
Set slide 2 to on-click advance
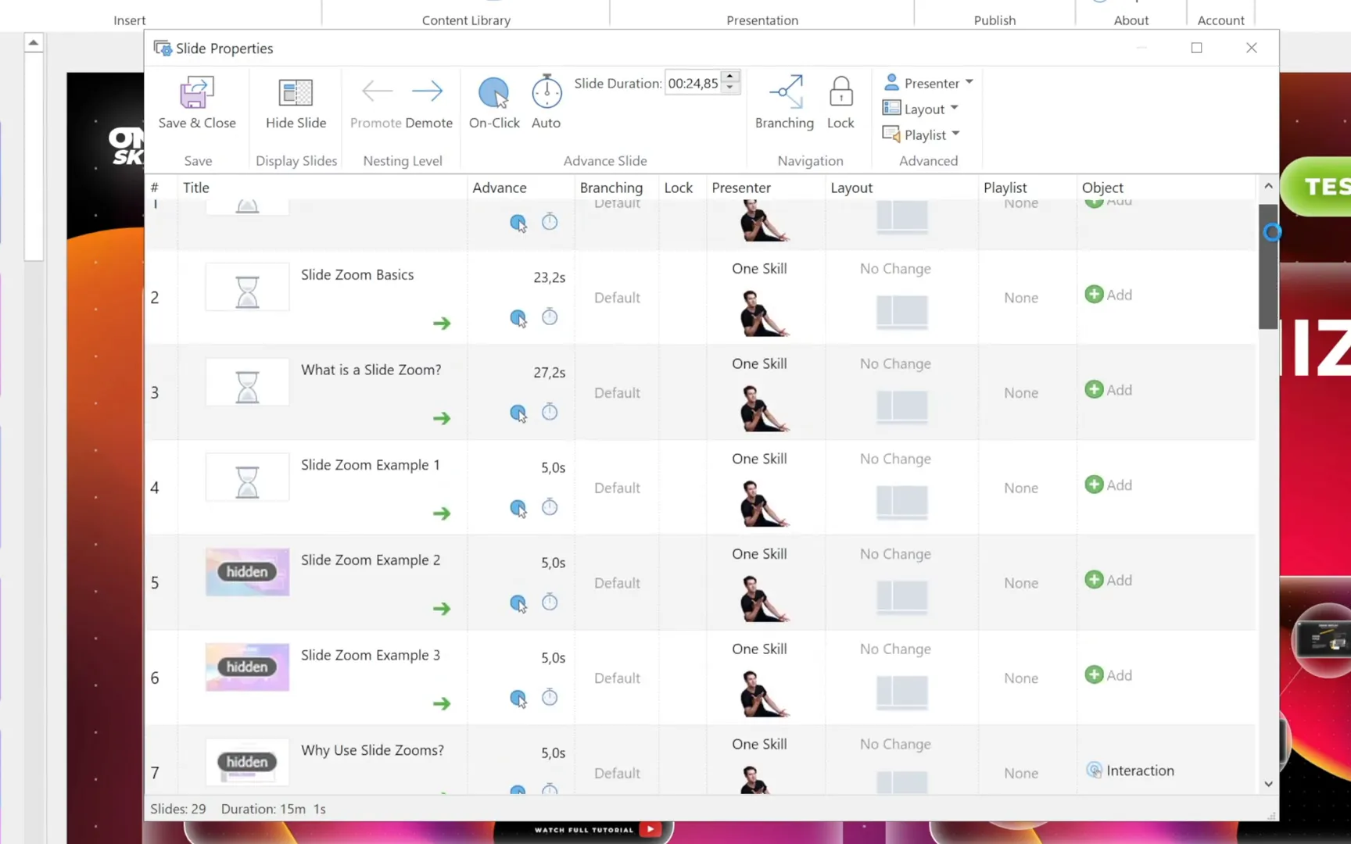(x=518, y=318)
